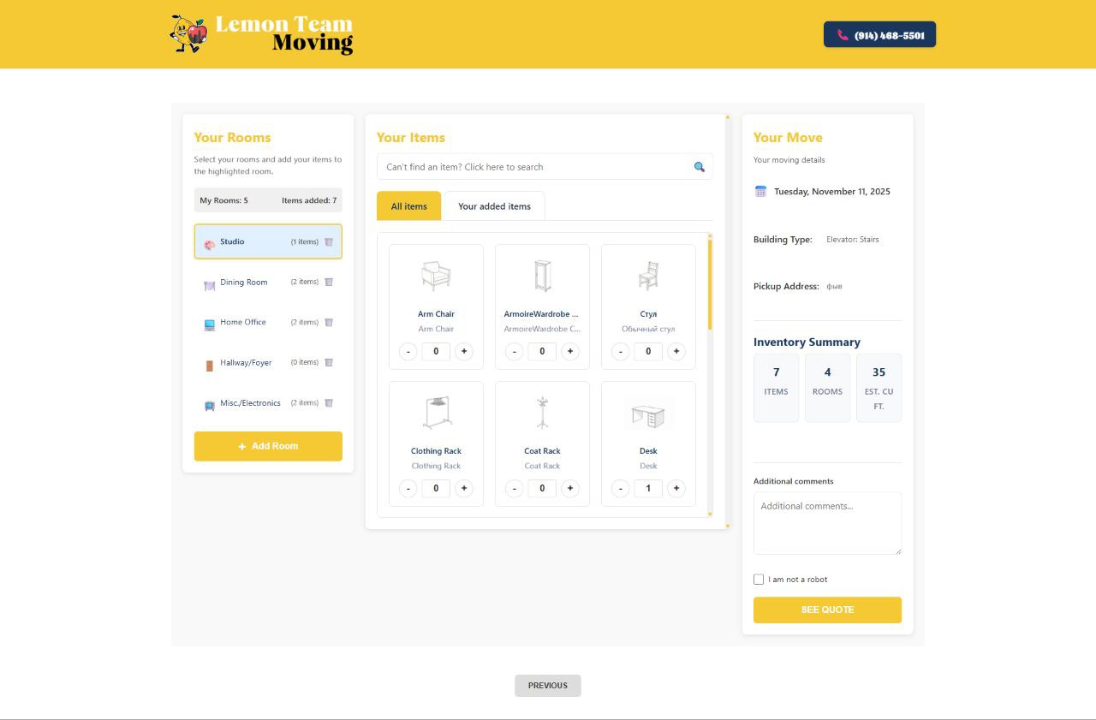
Task: Decrease ArmoireWardrobe quantity with minus
Action: coord(515,351)
